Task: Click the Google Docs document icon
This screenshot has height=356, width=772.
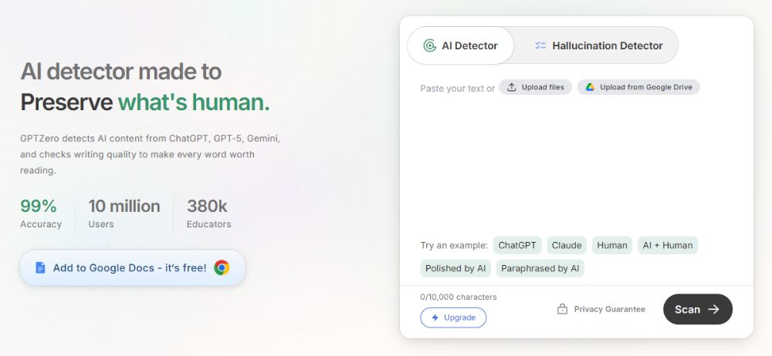Action: [x=40, y=268]
